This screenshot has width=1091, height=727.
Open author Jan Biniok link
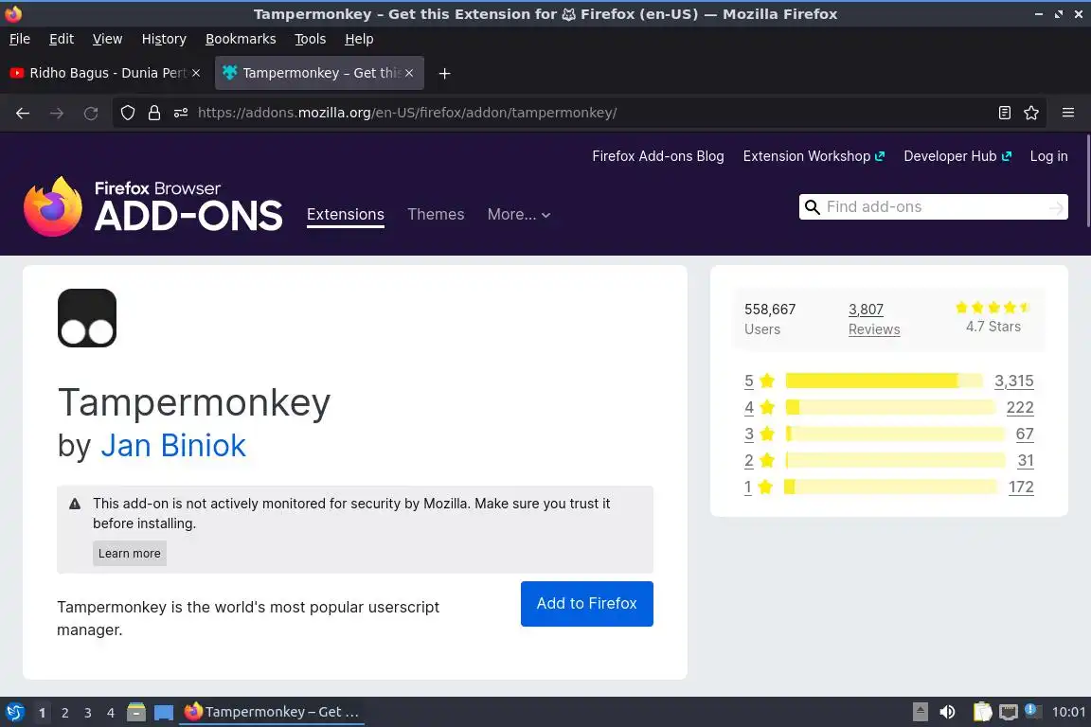tap(173, 445)
